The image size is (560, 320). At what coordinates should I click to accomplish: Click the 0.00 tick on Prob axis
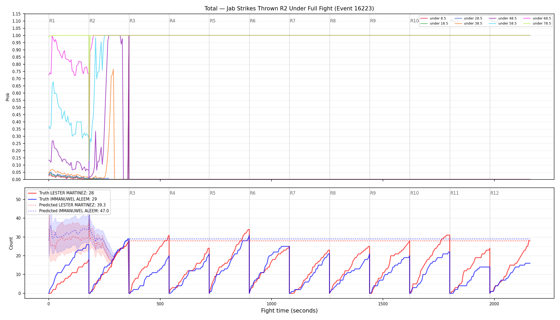[x=17, y=179]
